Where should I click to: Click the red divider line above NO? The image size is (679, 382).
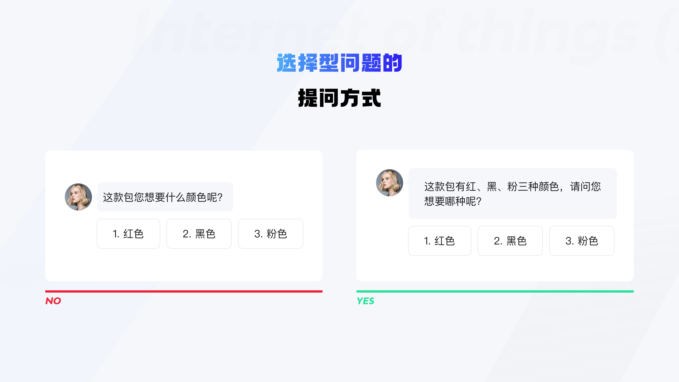tap(184, 291)
